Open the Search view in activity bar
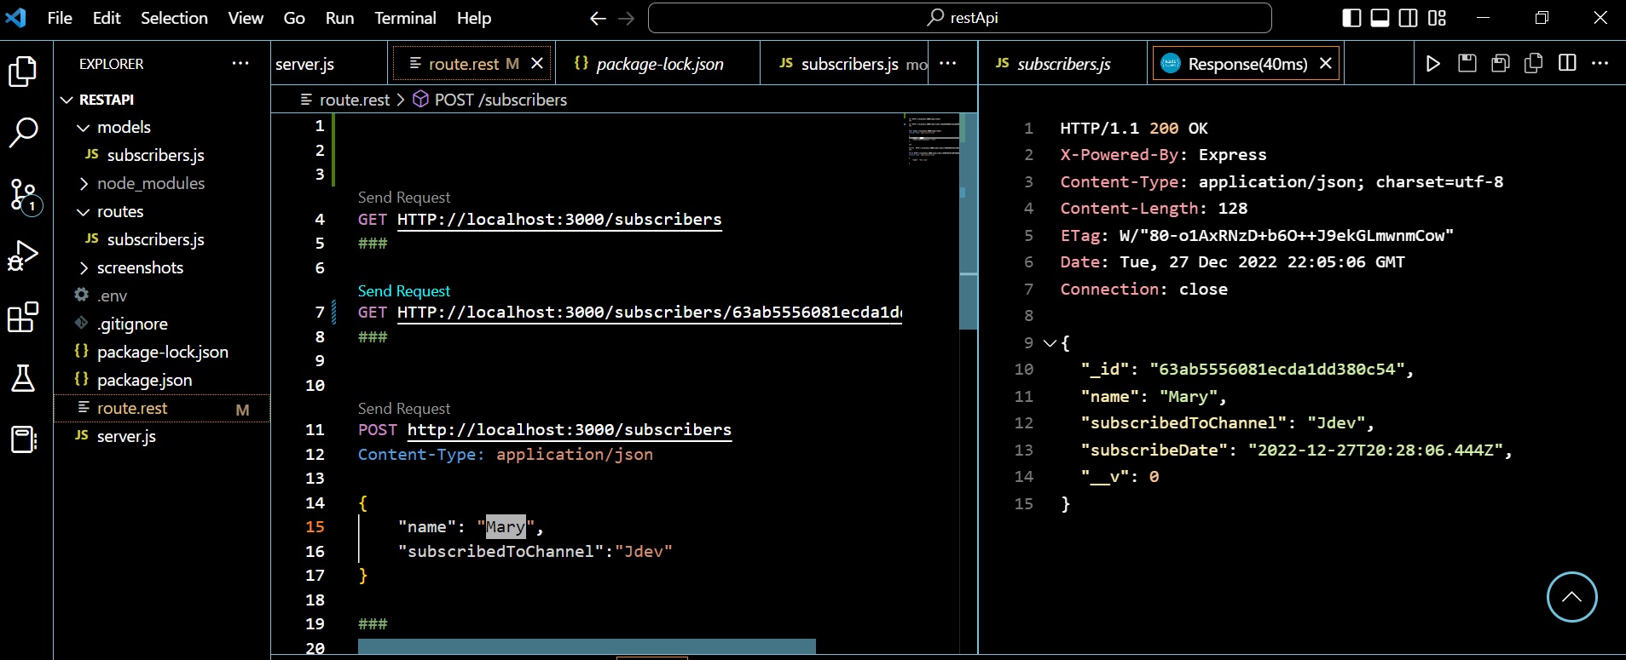Screen dimensions: 1626x660 pos(23,133)
